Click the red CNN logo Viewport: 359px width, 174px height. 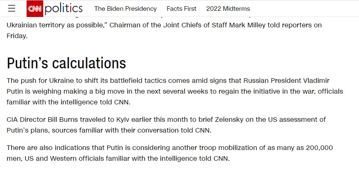coord(35,9)
